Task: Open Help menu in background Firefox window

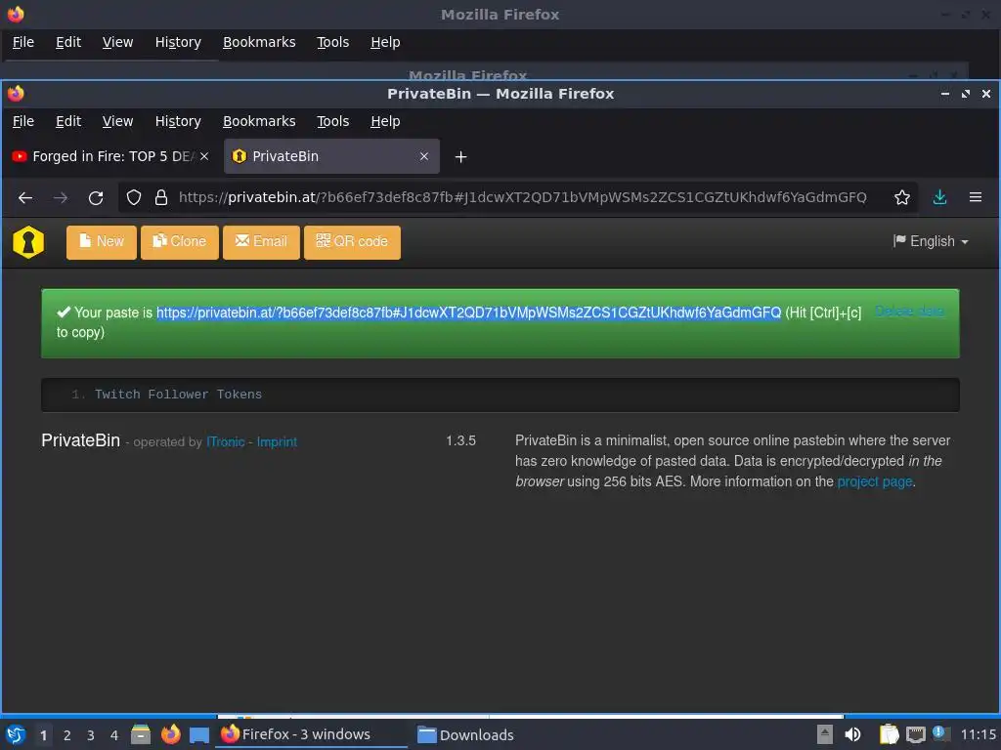Action: (x=385, y=42)
